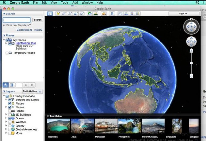
Task: Show historical imagery with the clock globe icon
Action: point(90,14)
